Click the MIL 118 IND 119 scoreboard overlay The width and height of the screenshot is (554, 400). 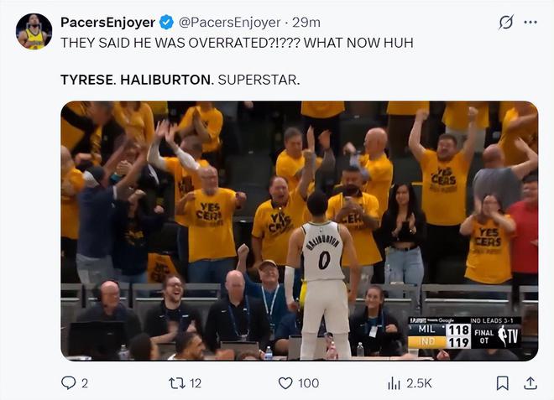click(x=464, y=333)
